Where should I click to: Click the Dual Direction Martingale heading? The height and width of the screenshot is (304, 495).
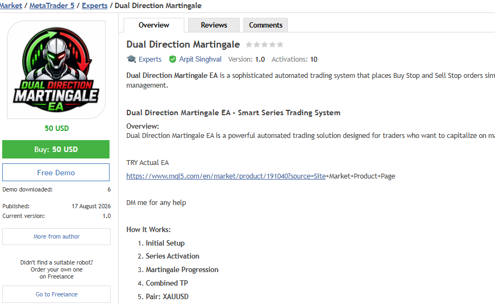pyautogui.click(x=183, y=44)
